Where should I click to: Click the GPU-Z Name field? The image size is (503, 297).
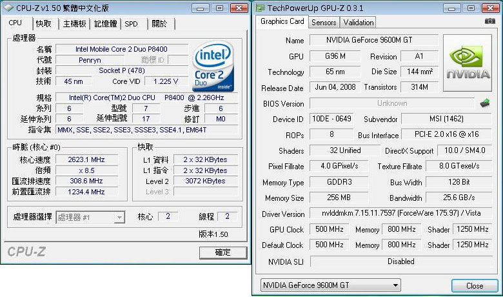point(374,40)
